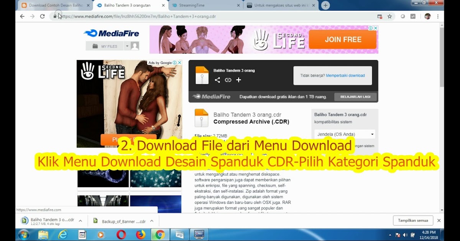Click the MY FILES button

pyautogui.click(x=105, y=46)
